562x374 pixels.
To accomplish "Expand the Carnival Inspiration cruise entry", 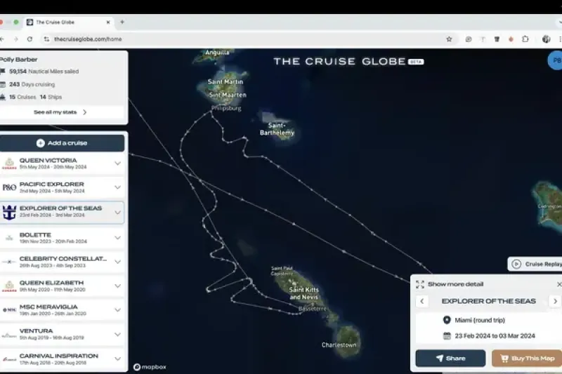I will point(117,359).
